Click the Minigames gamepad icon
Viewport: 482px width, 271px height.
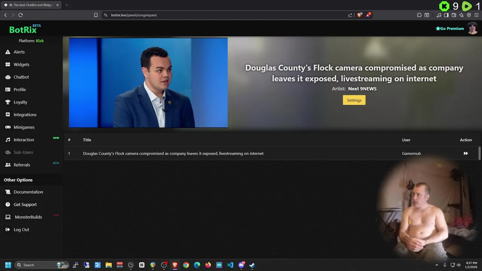click(8, 127)
